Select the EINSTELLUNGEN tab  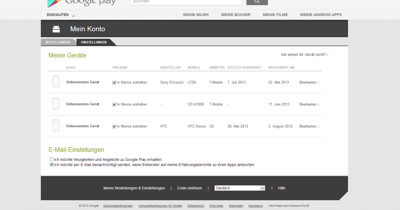(94, 42)
